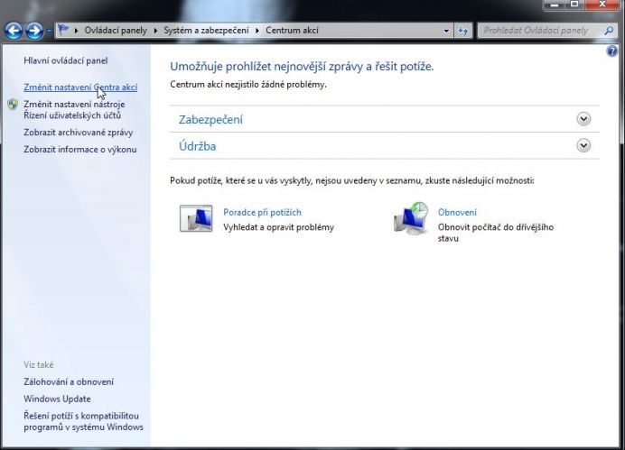Click the Údržba section heading
The width and height of the screenshot is (625, 450).
[x=197, y=146]
